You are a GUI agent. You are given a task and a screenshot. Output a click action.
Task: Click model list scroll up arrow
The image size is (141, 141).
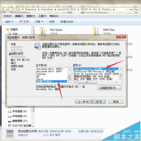120,69
